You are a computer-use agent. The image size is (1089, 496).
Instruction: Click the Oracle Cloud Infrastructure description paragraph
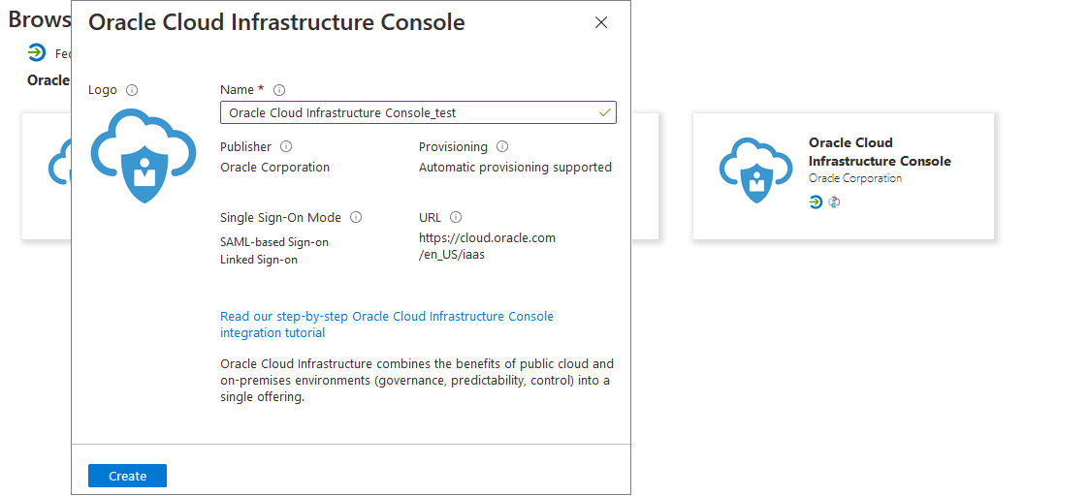(x=417, y=381)
